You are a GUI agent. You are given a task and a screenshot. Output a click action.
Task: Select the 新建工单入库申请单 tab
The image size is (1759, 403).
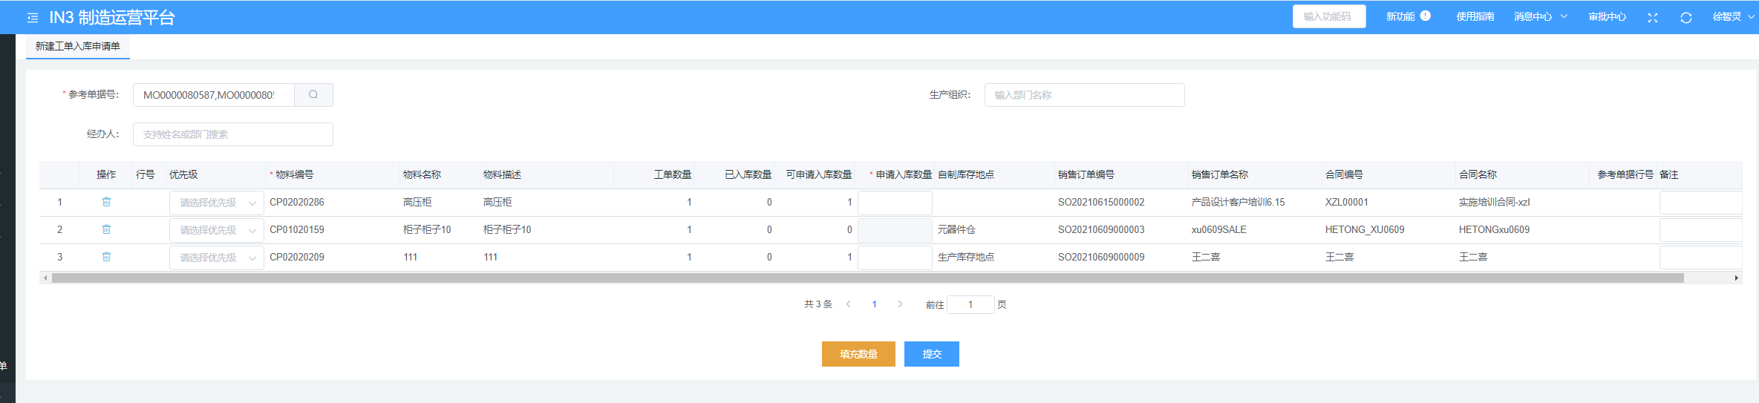point(78,46)
